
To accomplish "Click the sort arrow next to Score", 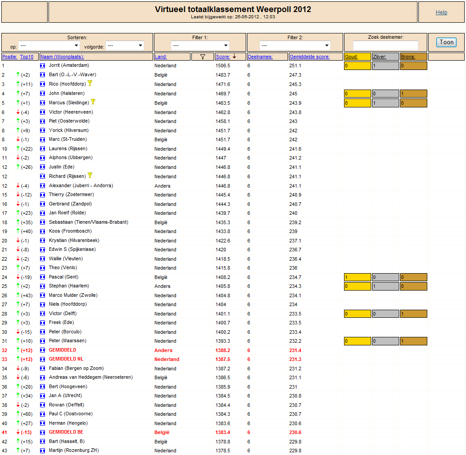I will point(234,56).
